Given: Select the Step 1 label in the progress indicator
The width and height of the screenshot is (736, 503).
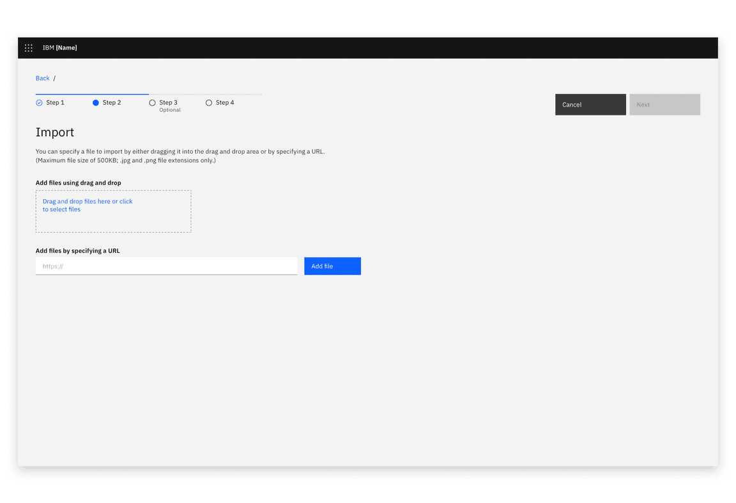Looking at the screenshot, I should pos(54,102).
